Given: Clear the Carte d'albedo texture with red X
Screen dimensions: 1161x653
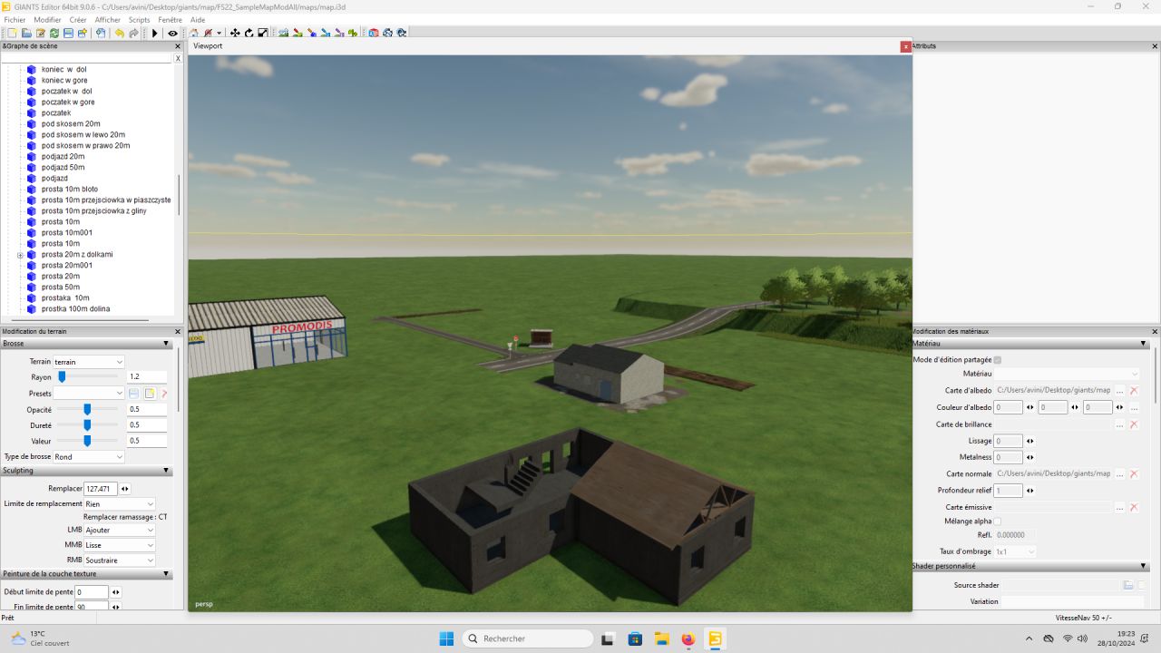Looking at the screenshot, I should 1134,390.
